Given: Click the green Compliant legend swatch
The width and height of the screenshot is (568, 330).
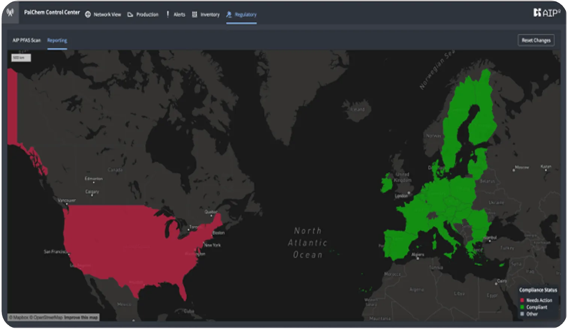Looking at the screenshot, I should (x=522, y=307).
